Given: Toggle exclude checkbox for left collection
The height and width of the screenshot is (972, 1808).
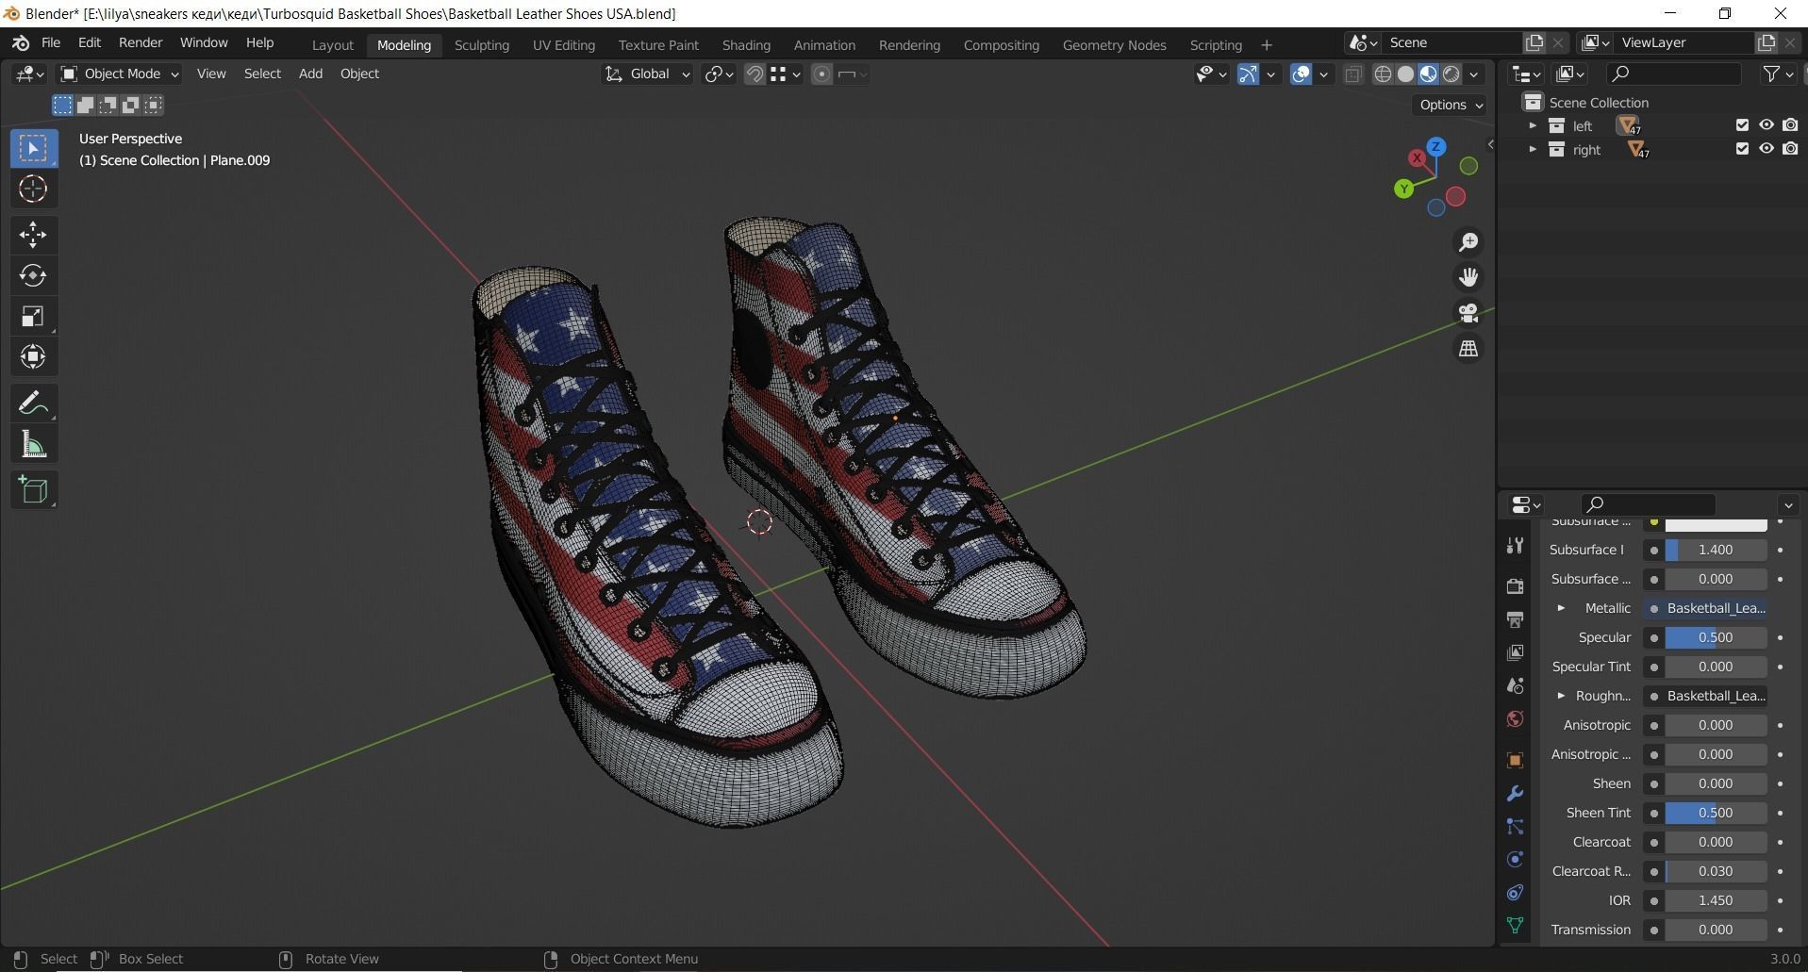Looking at the screenshot, I should (1742, 125).
